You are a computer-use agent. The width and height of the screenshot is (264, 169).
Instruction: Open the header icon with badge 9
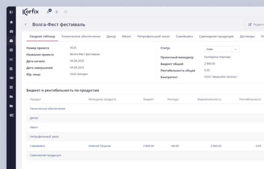pos(49,12)
